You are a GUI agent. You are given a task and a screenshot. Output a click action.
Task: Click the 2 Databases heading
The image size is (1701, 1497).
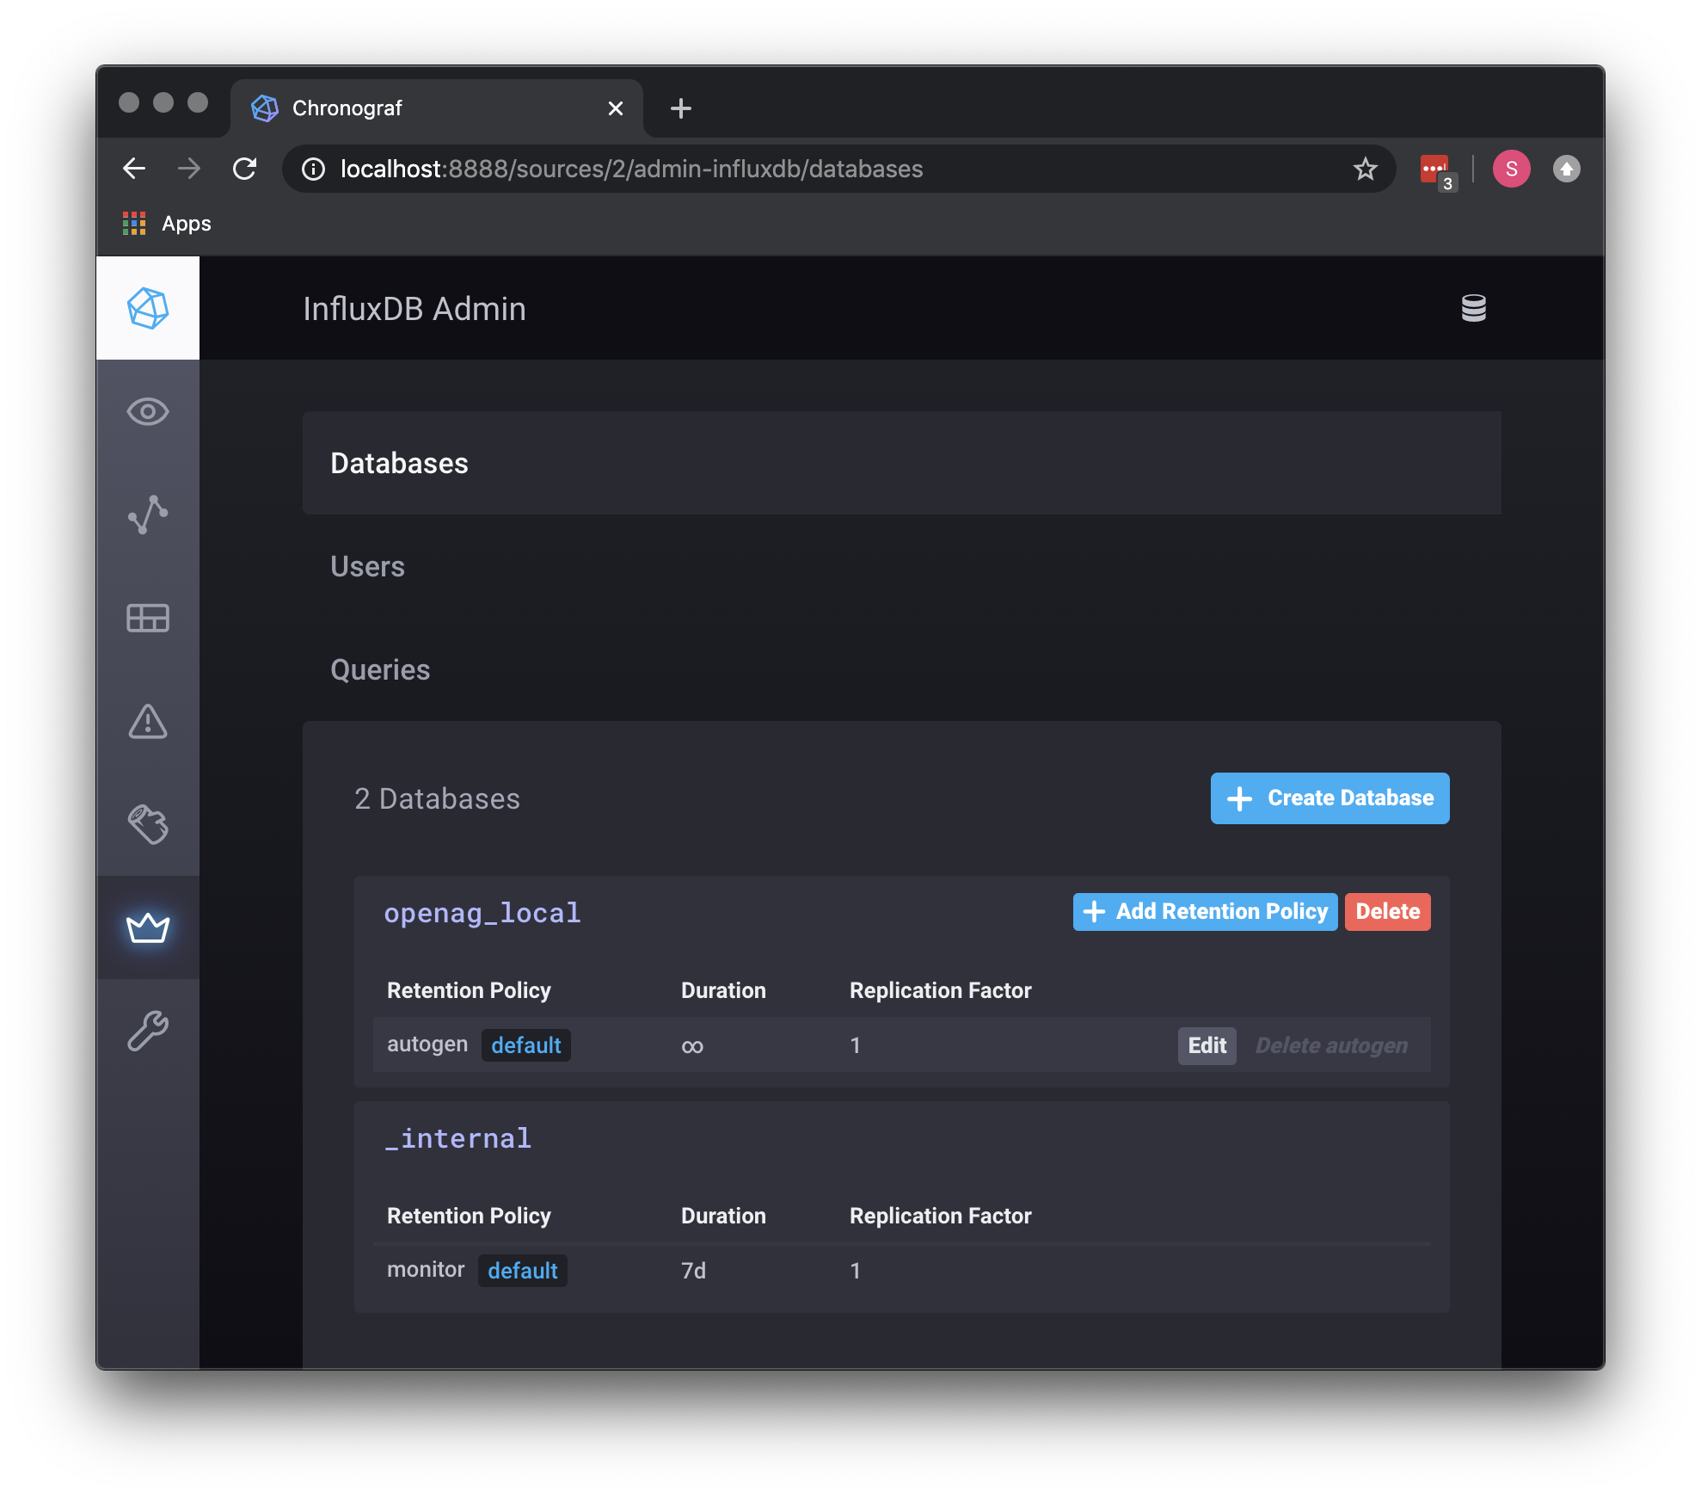(437, 798)
